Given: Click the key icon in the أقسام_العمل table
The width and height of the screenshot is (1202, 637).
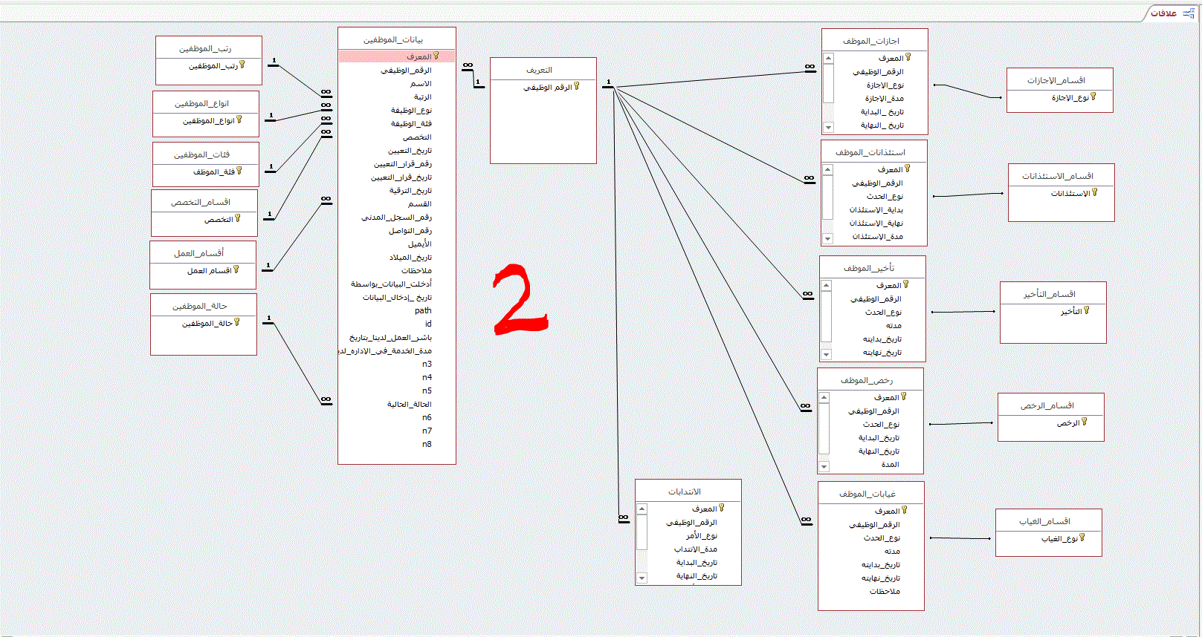Looking at the screenshot, I should pyautogui.click(x=236, y=270).
